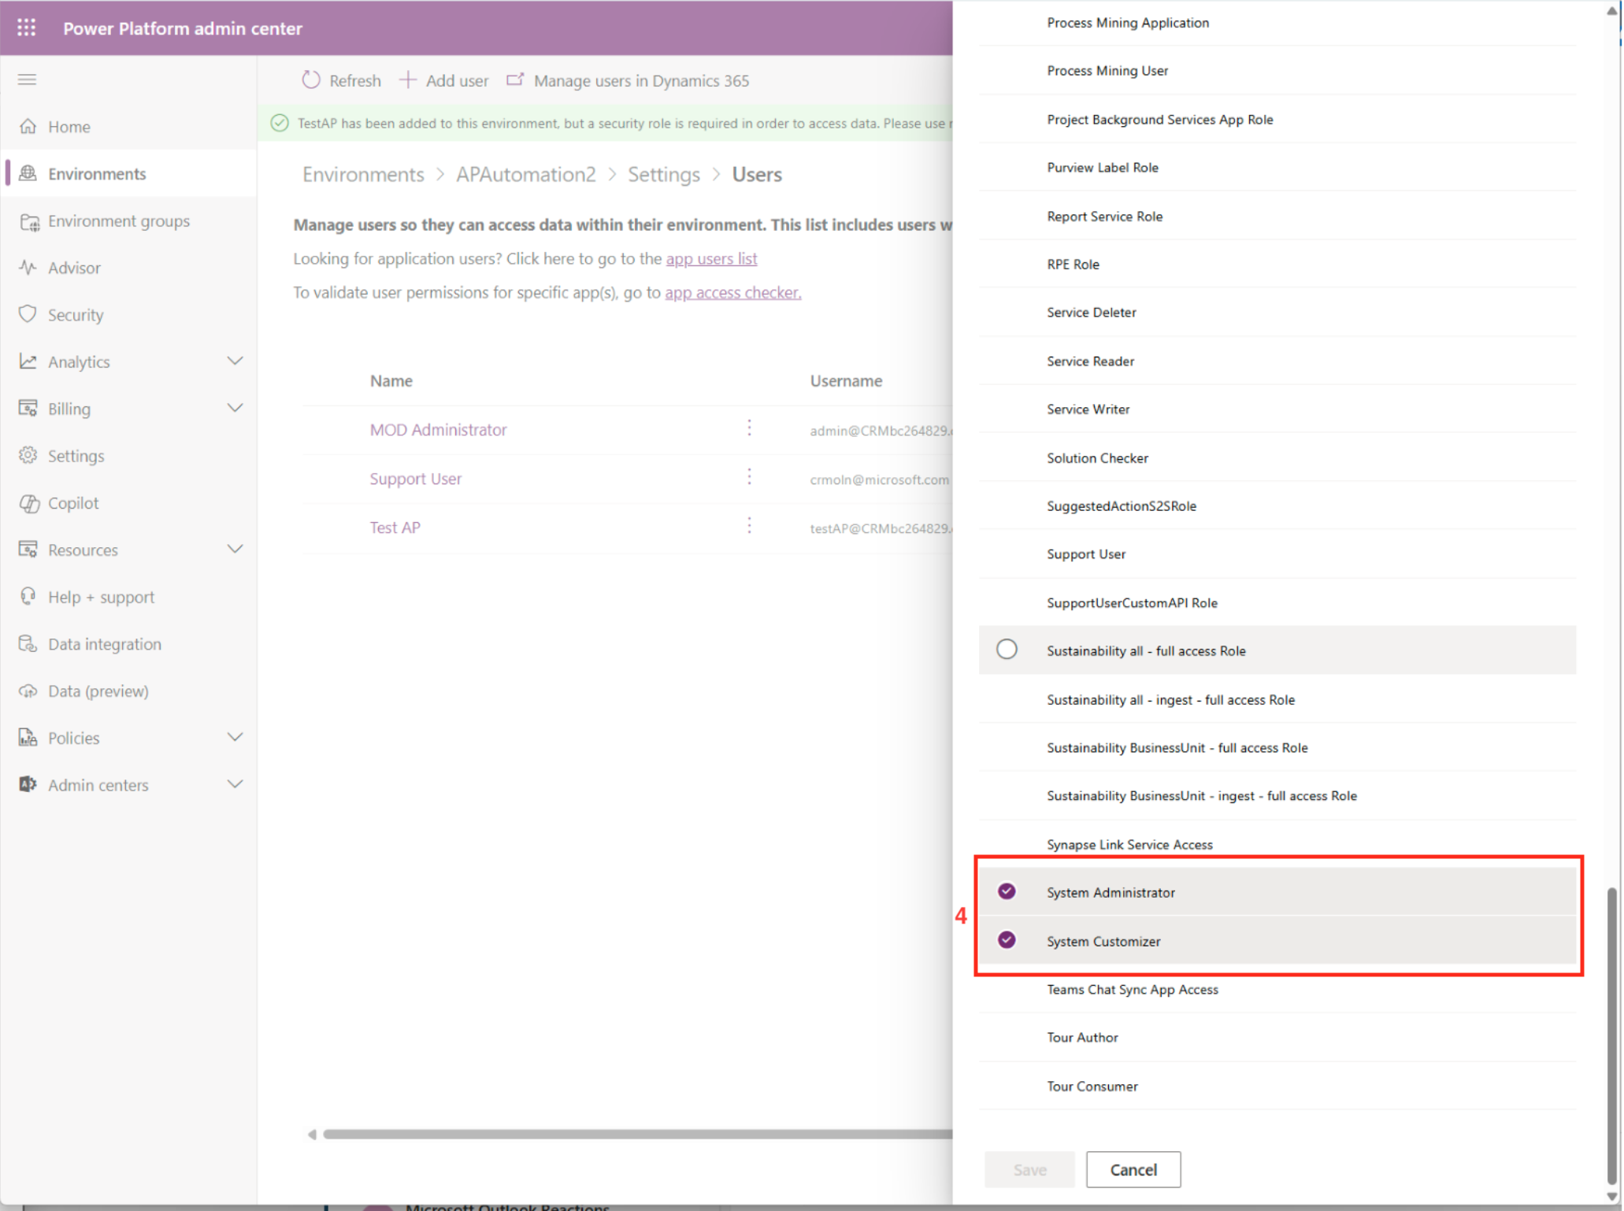Click the Admin centers icon
This screenshot has width=1624, height=1211.
point(28,784)
